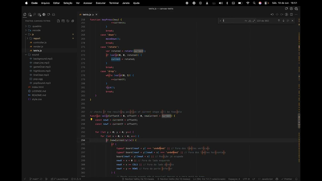Viewport: 322px width, 181px height.
Task: Open the Arquivo menu
Action: tap(45, 3)
